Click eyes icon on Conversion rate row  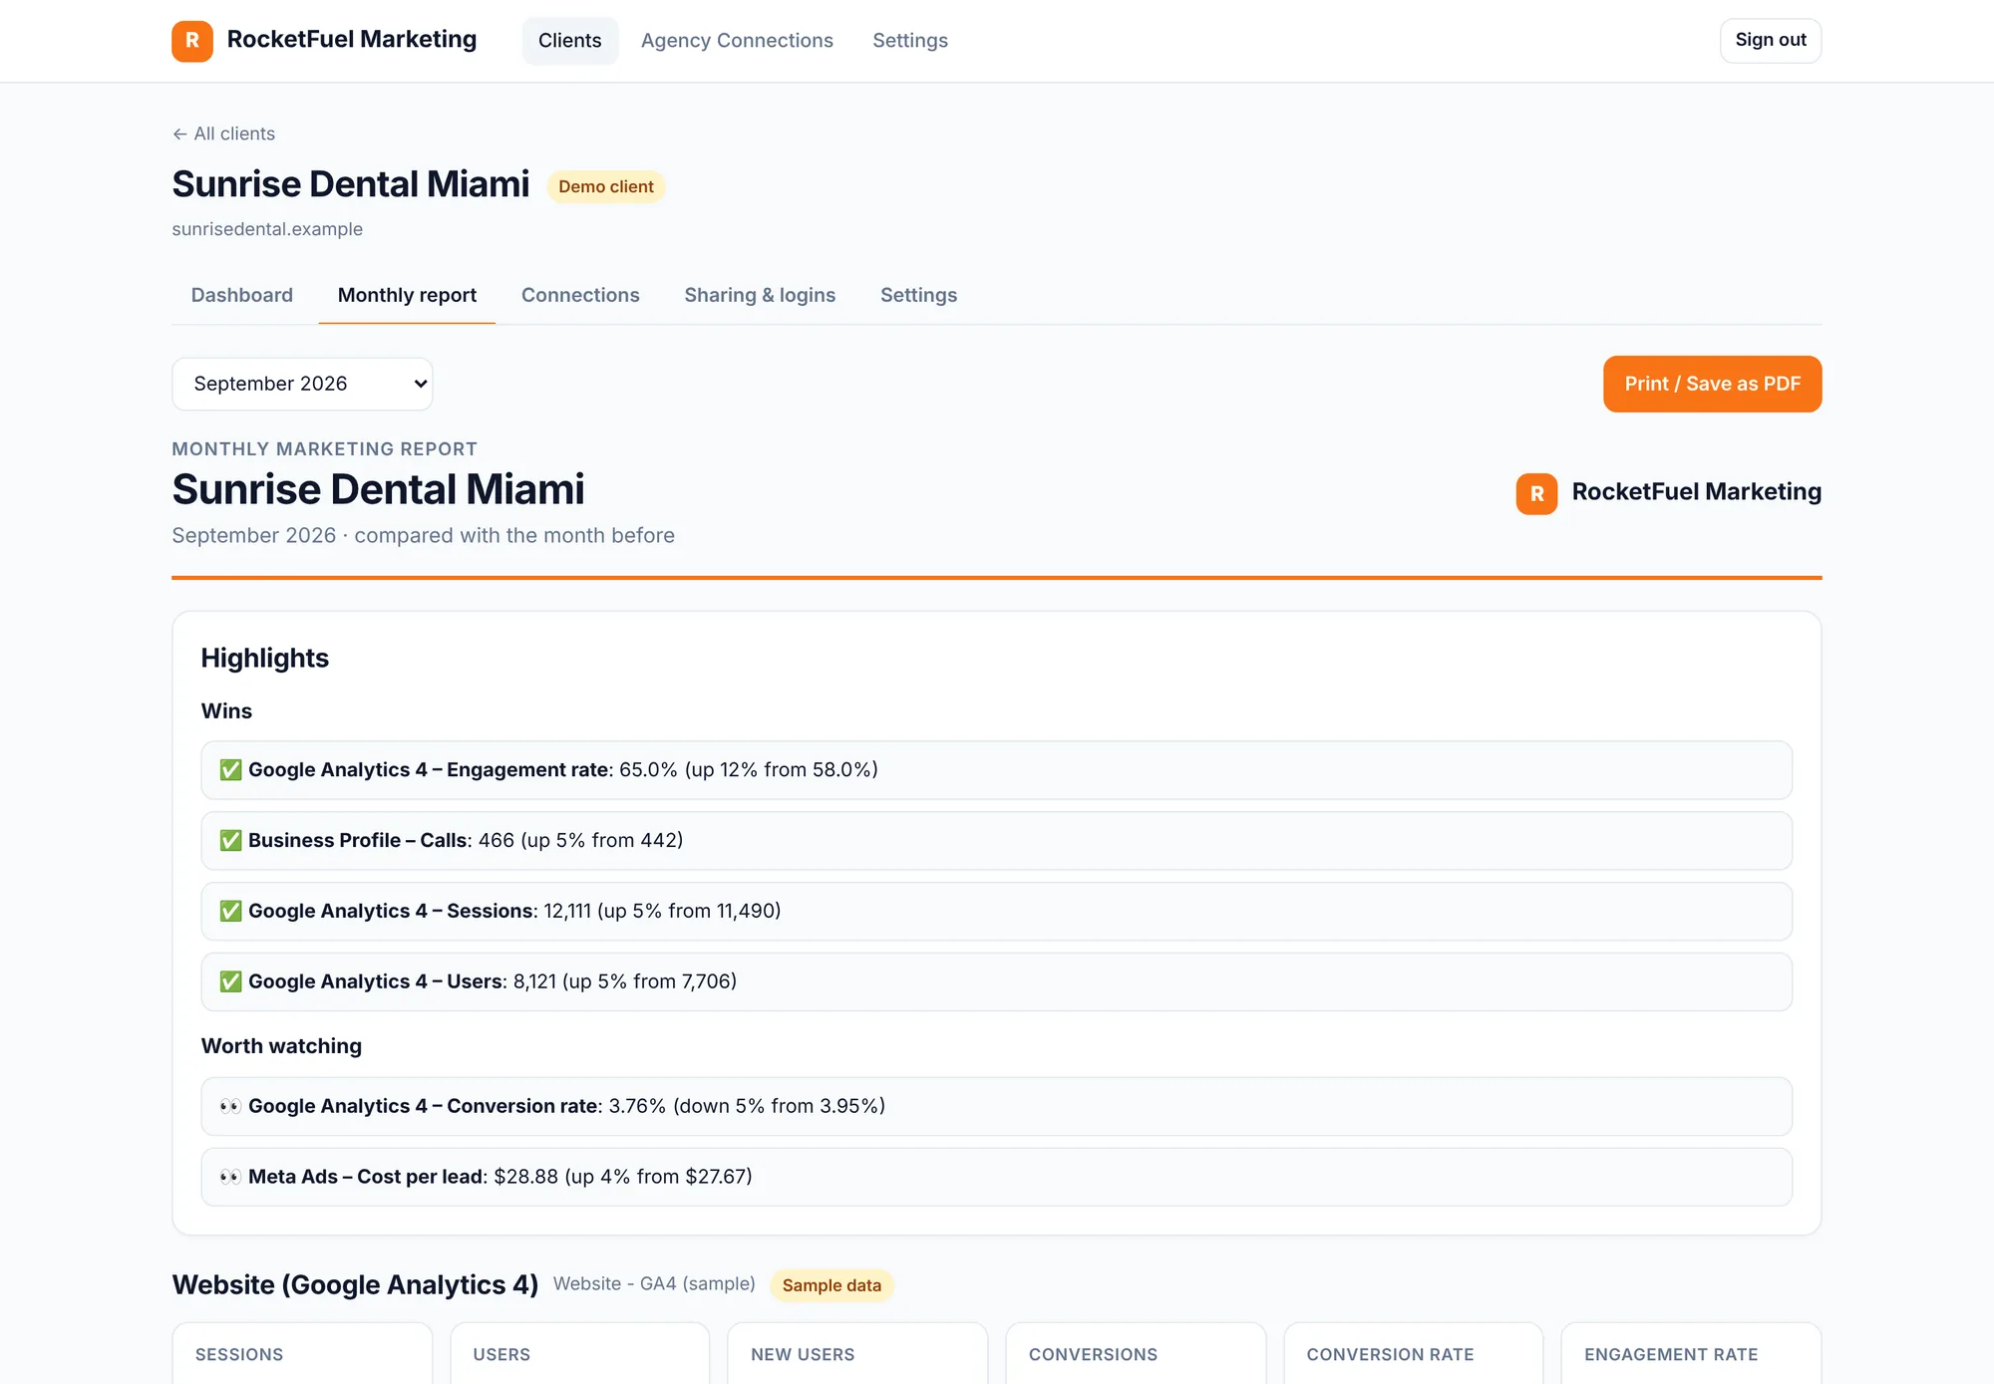pyautogui.click(x=230, y=1106)
